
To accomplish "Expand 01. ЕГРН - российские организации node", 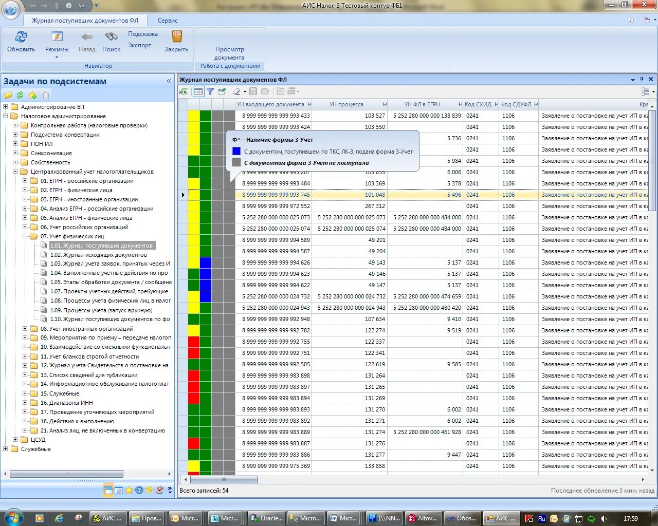I will (x=25, y=181).
